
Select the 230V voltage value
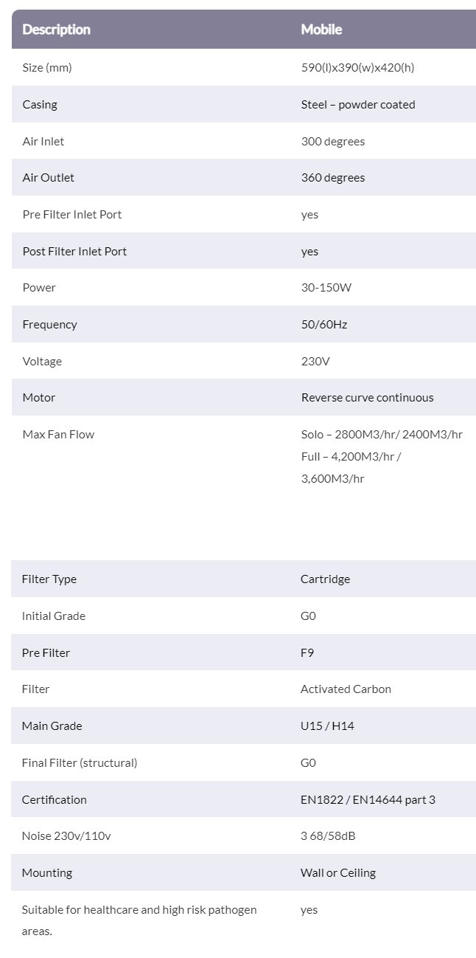pos(316,361)
